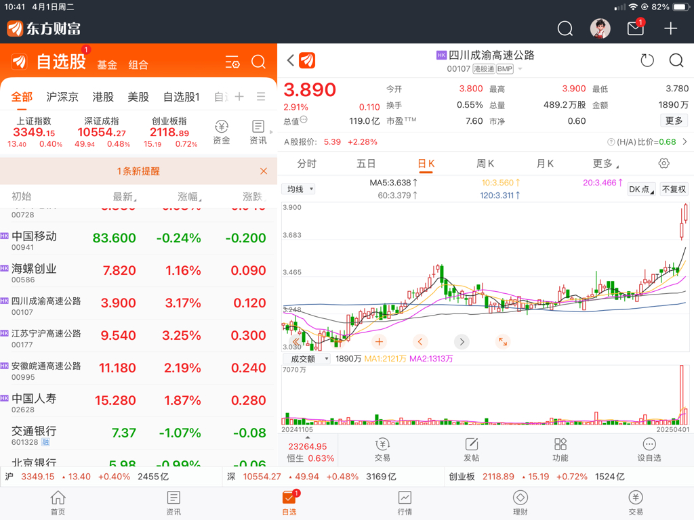Click 更多 button in quote details
The height and width of the screenshot is (520, 694).
674,121
